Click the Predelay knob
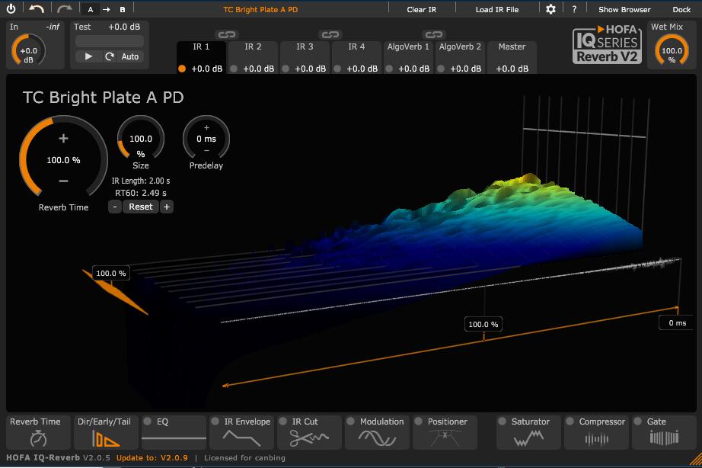Screen dimensions: 702x468 click(206, 139)
